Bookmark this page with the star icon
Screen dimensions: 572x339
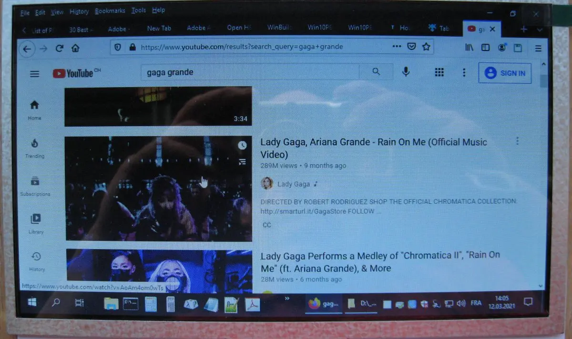click(426, 47)
